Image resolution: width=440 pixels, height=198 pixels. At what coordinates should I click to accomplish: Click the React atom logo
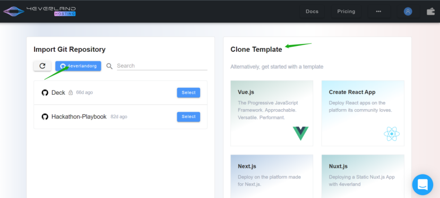[x=392, y=134]
